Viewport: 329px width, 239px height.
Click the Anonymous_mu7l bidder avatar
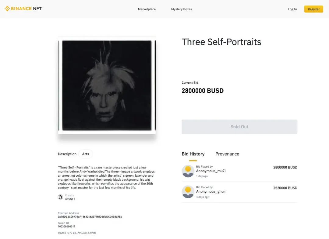[188, 171]
